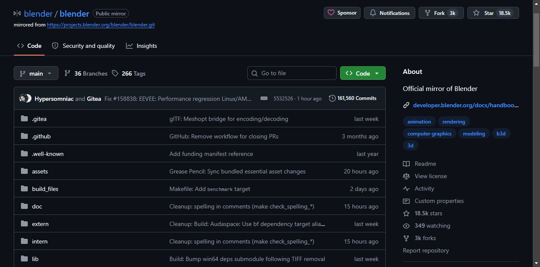Click the build_files folder icon

(24, 189)
